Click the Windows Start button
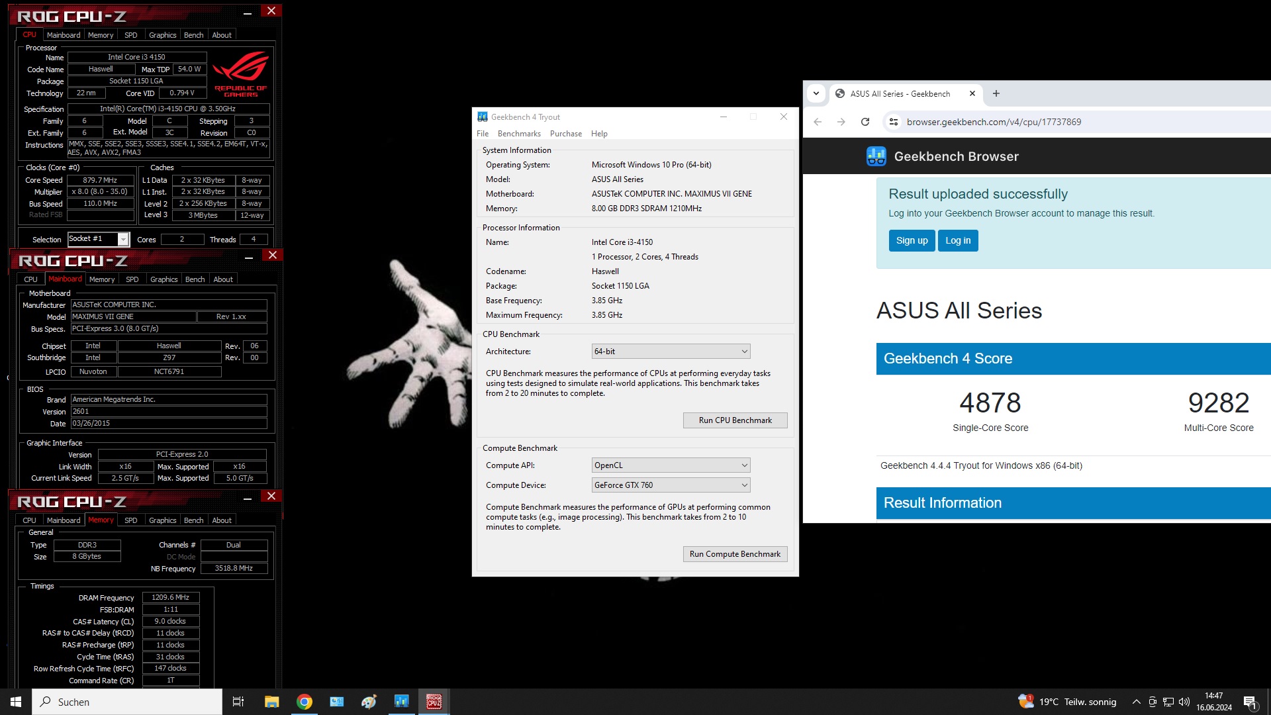1271x715 pixels. tap(16, 702)
